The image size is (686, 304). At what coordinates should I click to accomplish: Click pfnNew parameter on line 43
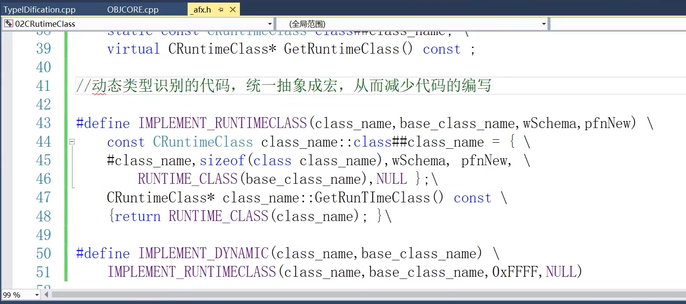(x=608, y=123)
